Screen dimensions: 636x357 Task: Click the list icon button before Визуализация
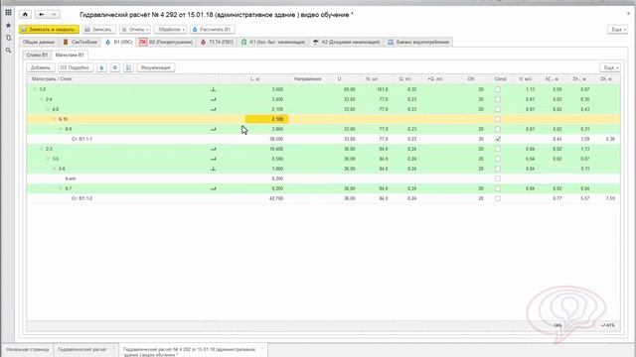click(128, 67)
